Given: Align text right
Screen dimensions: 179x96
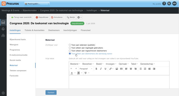Looking at the screenshot, I should click(135, 69).
